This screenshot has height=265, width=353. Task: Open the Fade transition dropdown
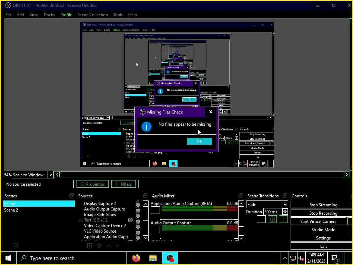pos(267,204)
